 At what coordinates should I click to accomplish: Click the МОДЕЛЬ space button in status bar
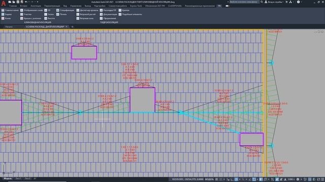209,179
